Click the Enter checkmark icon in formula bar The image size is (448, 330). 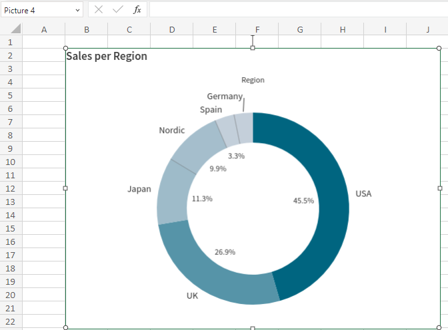(118, 10)
